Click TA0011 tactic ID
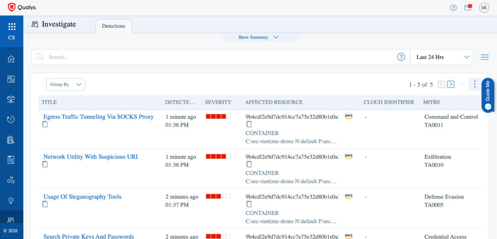This screenshot has height=239, width=497. pos(434,125)
